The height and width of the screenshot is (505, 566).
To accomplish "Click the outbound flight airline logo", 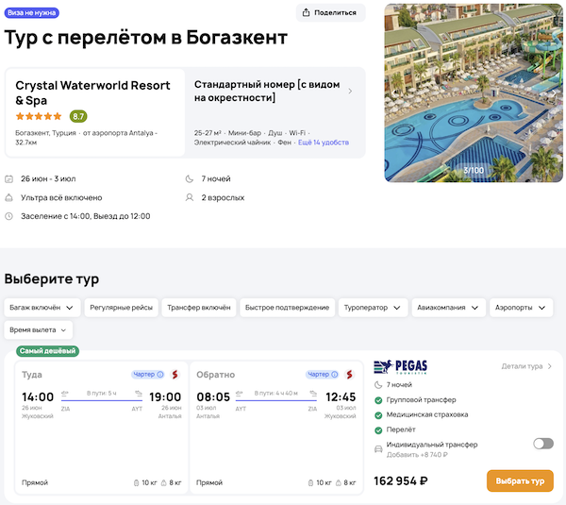I will [x=174, y=375].
